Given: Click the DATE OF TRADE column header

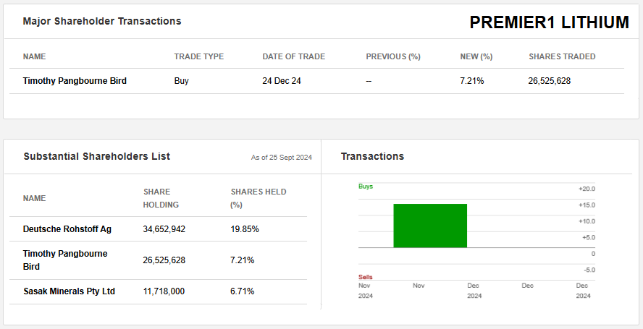Looking at the screenshot, I should pyautogui.click(x=293, y=56).
